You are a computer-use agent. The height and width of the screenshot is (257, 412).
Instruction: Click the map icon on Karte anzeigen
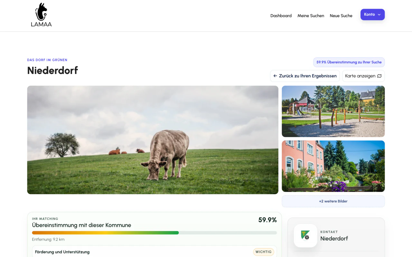[379, 76]
